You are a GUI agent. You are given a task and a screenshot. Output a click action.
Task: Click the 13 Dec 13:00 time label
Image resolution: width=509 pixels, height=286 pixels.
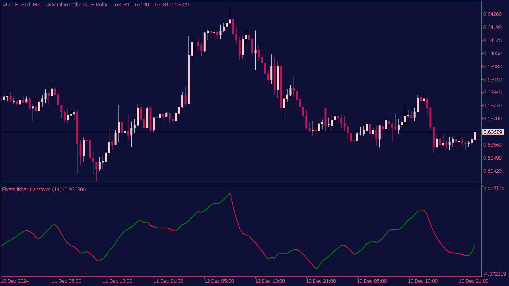[x=423, y=281]
